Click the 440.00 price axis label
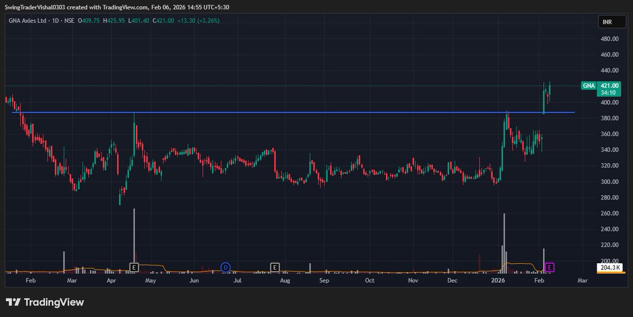The height and width of the screenshot is (317, 633). [x=610, y=71]
